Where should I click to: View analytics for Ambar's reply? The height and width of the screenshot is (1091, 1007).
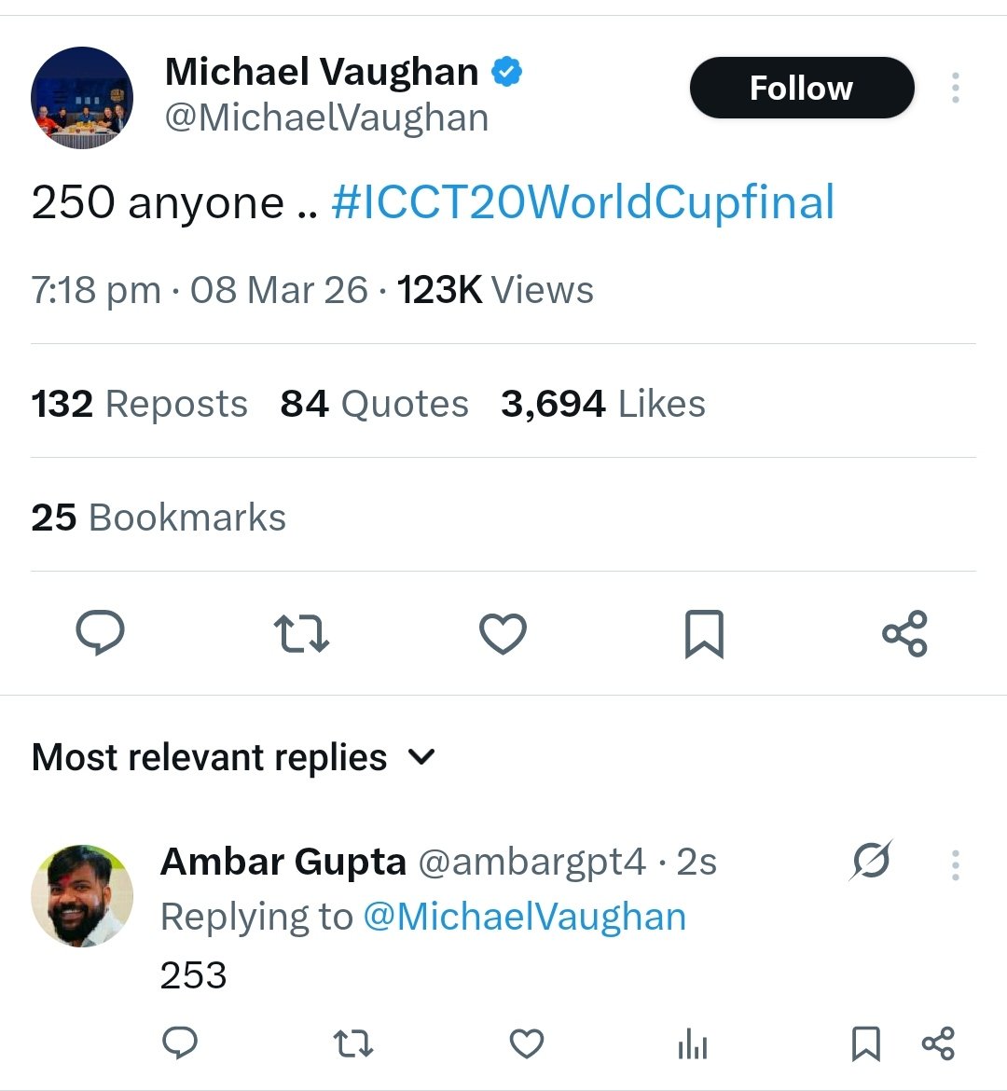693,1044
